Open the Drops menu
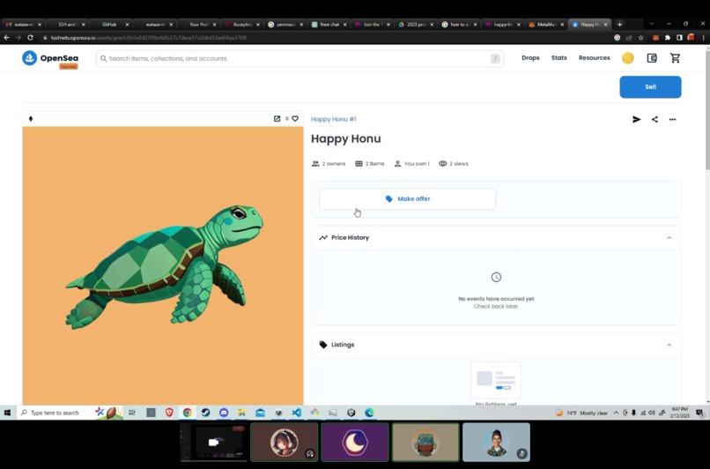This screenshot has width=710, height=469. point(530,58)
